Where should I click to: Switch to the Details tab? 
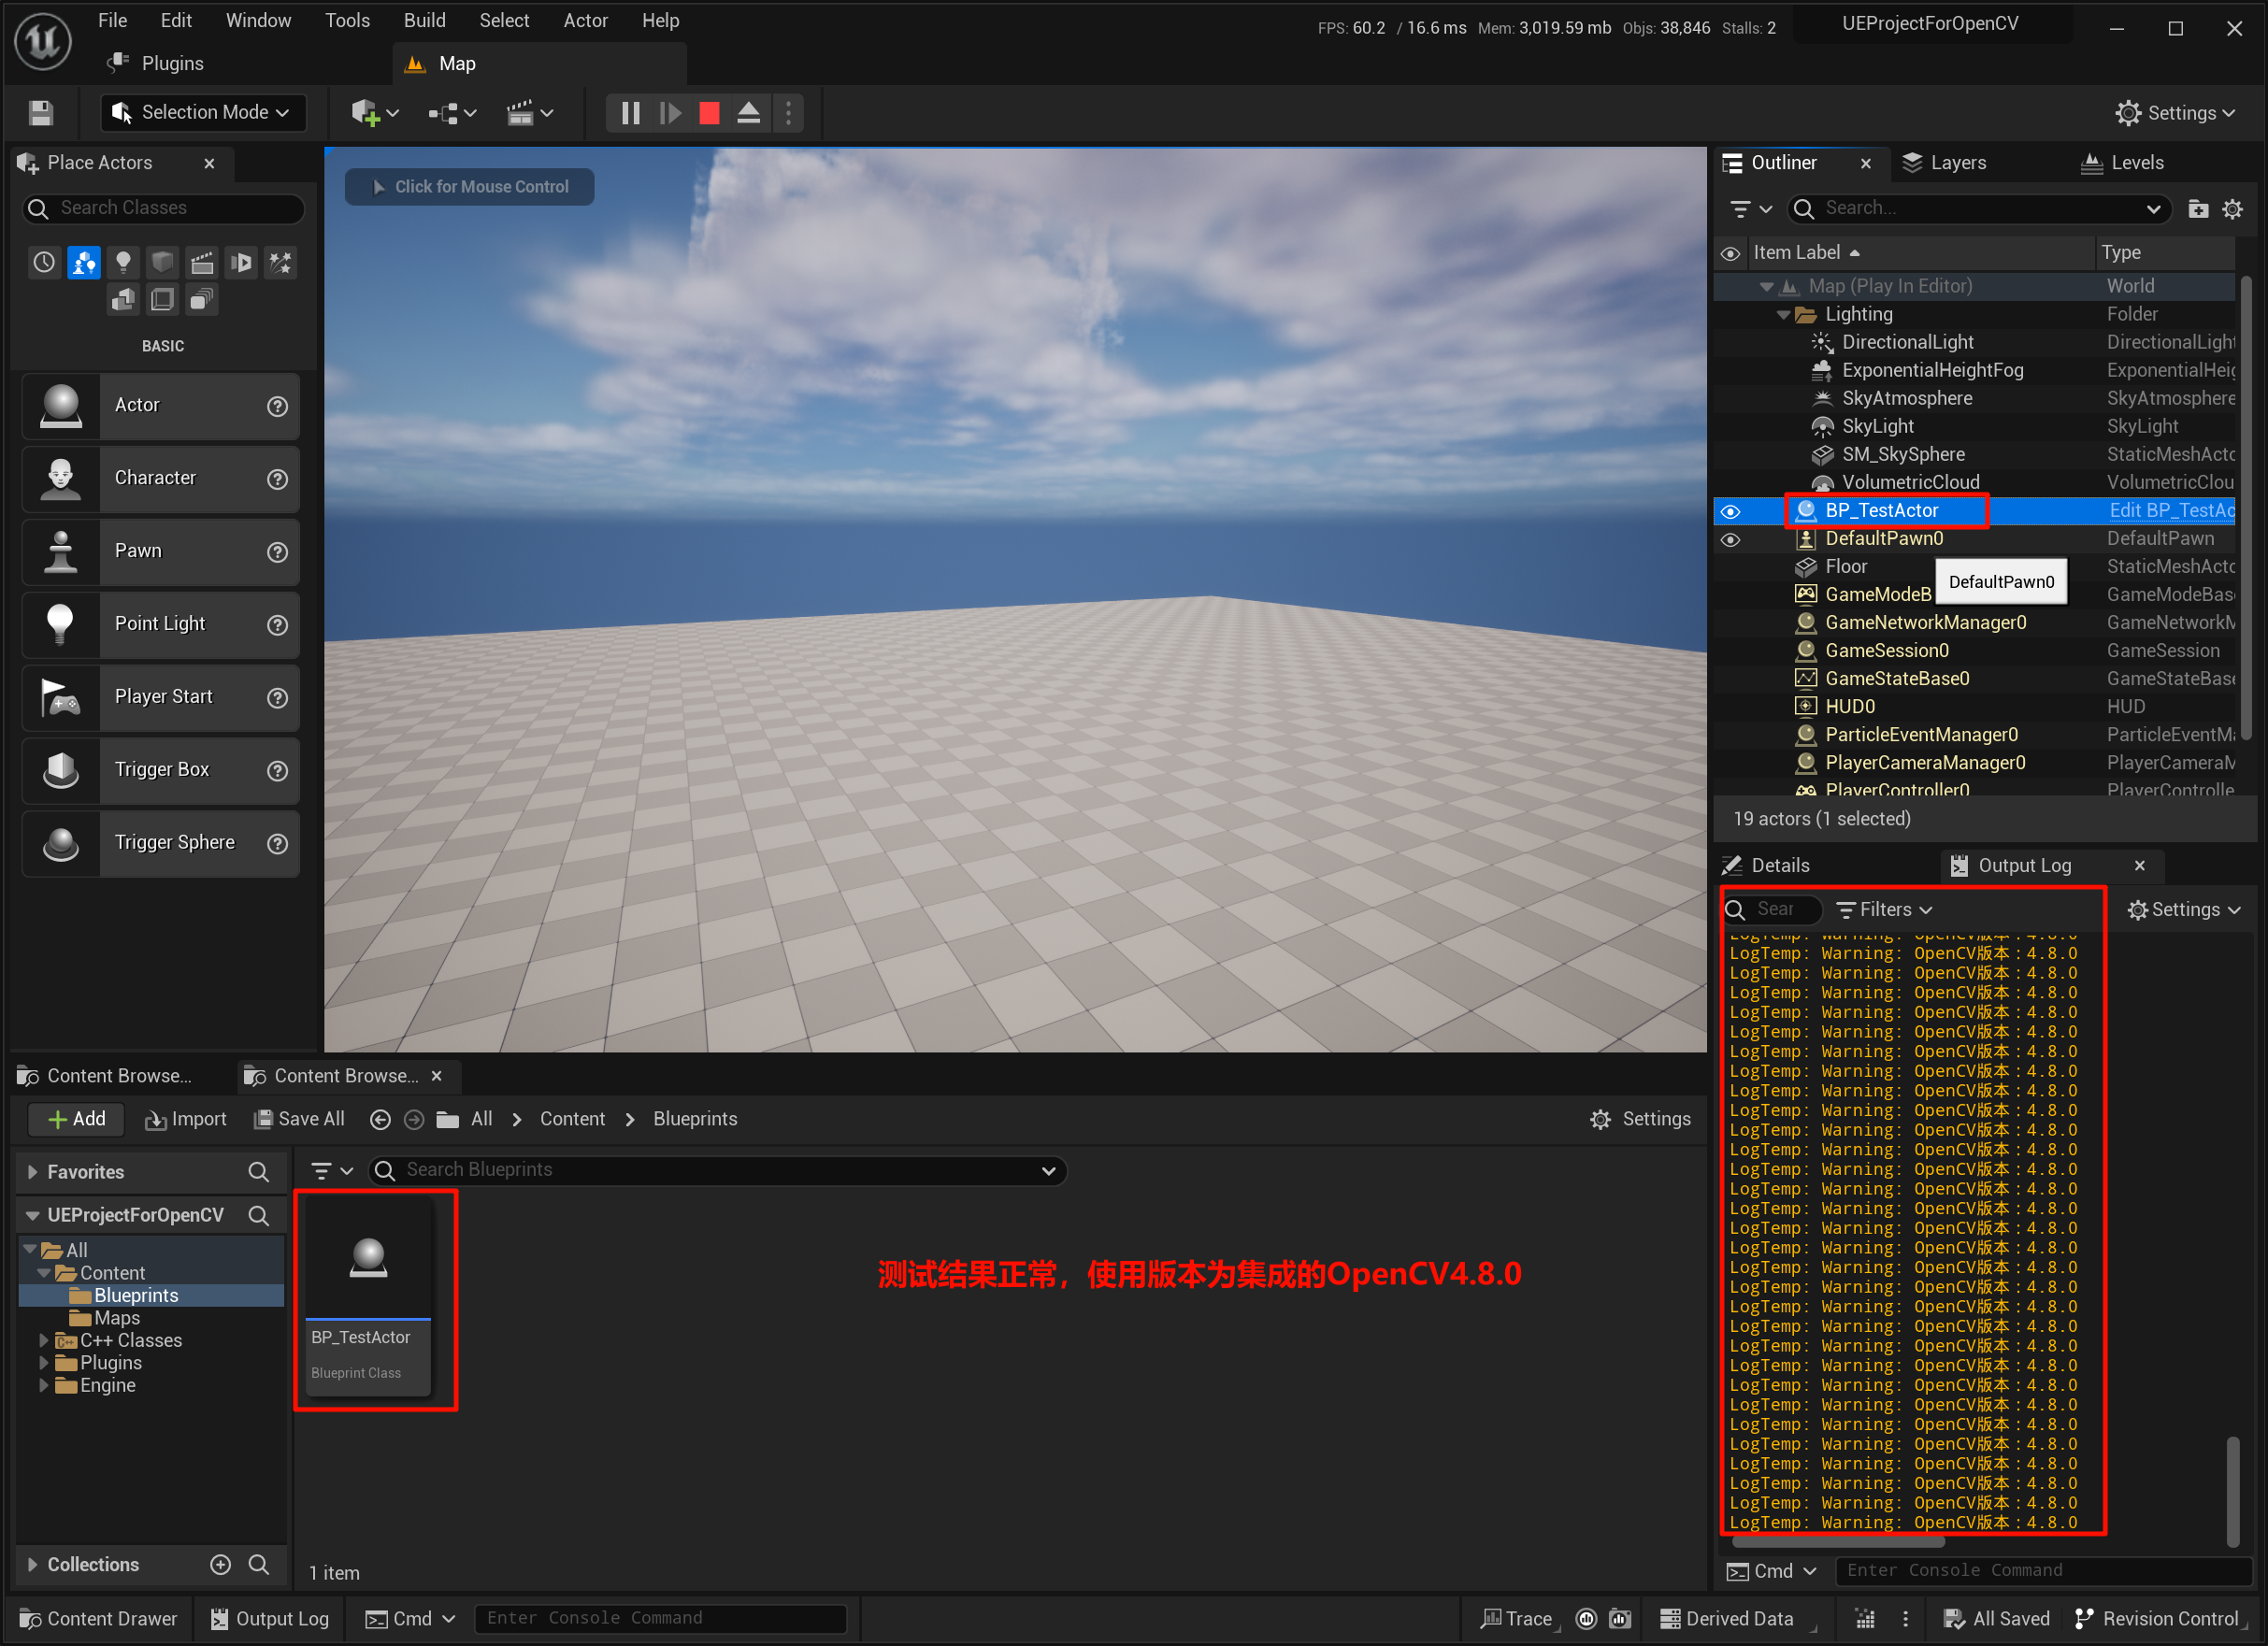(x=1779, y=865)
